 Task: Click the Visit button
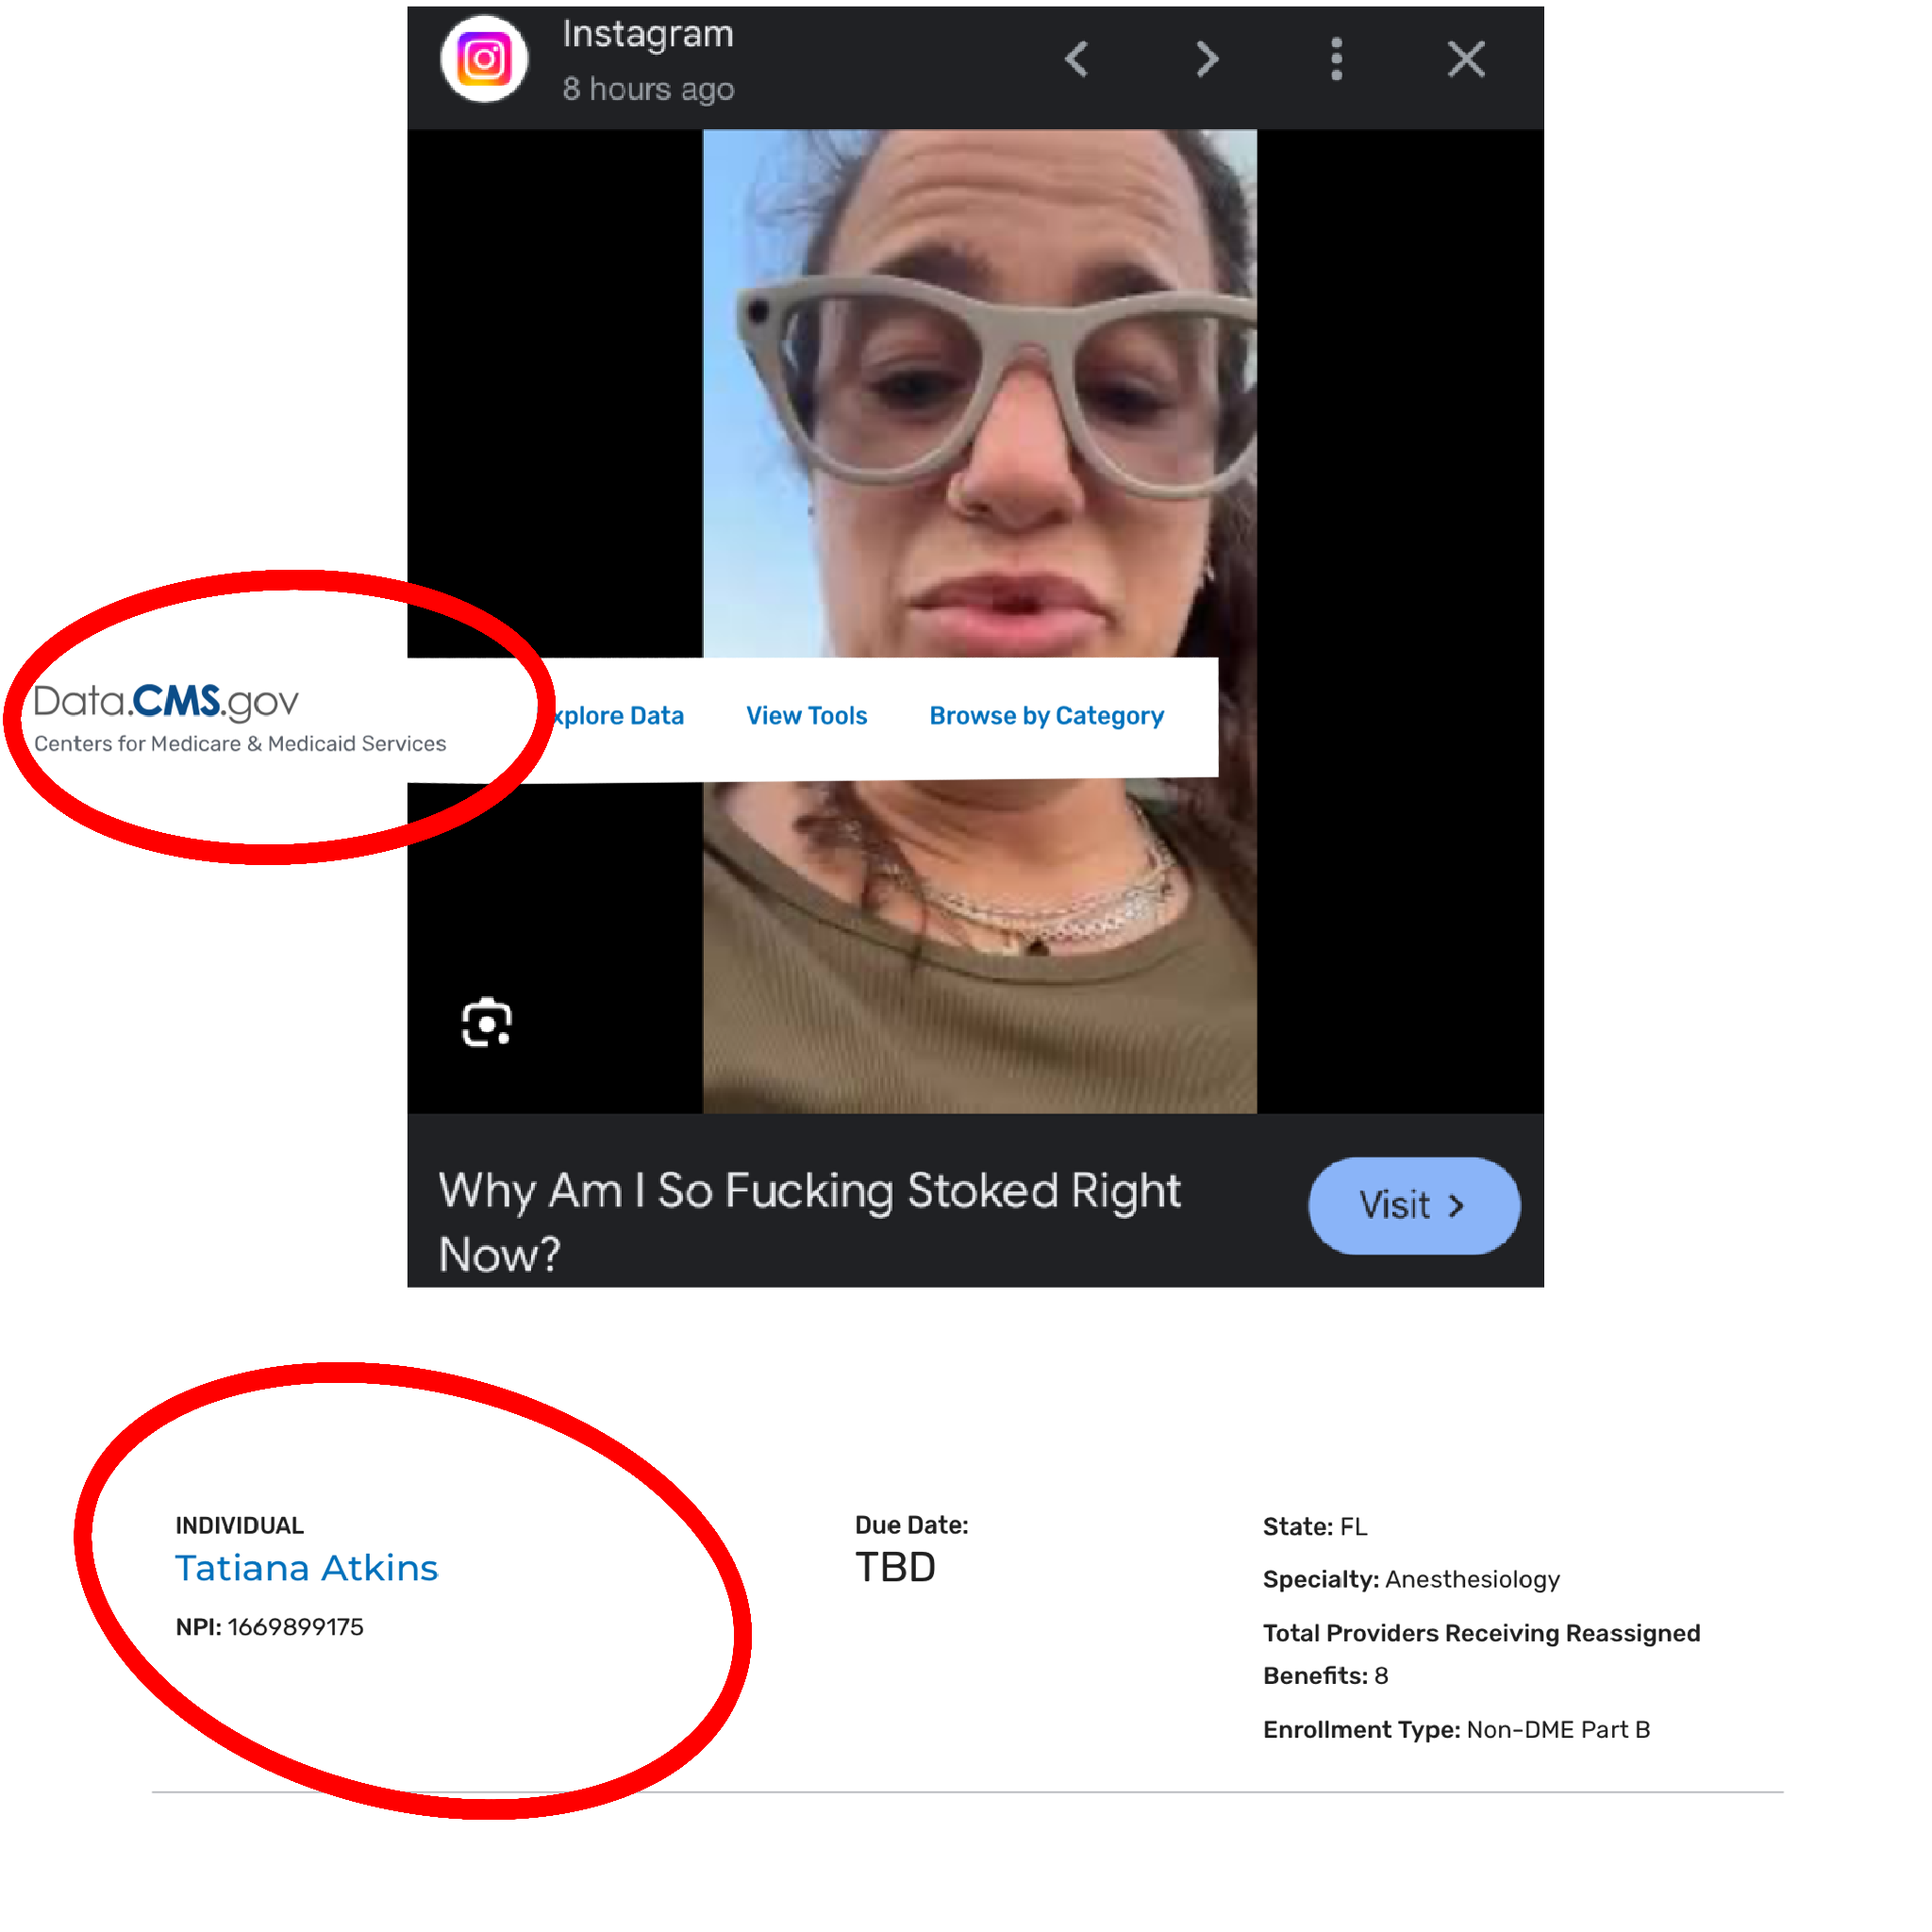click(1414, 1206)
